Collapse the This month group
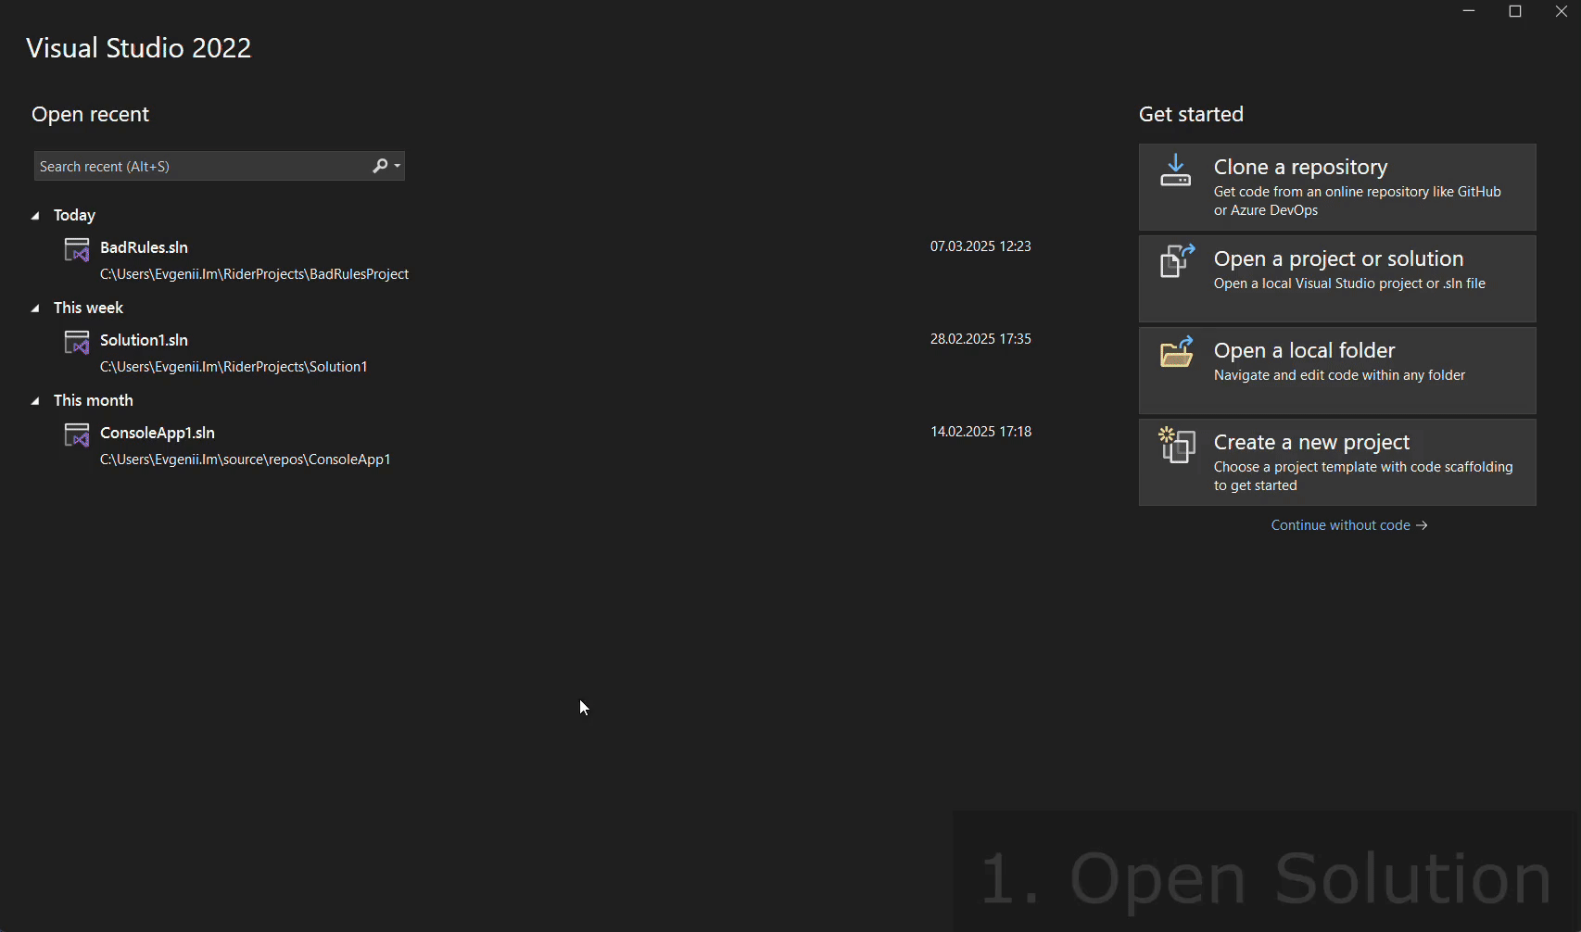The image size is (1581, 932). (35, 400)
